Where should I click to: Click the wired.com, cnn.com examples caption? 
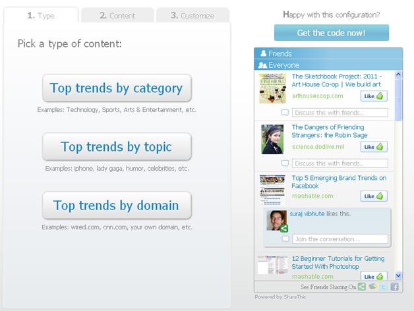click(117, 227)
